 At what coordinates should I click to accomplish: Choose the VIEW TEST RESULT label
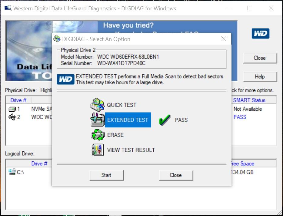(131, 150)
